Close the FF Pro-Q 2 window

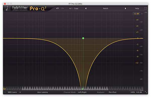pos(5,4)
